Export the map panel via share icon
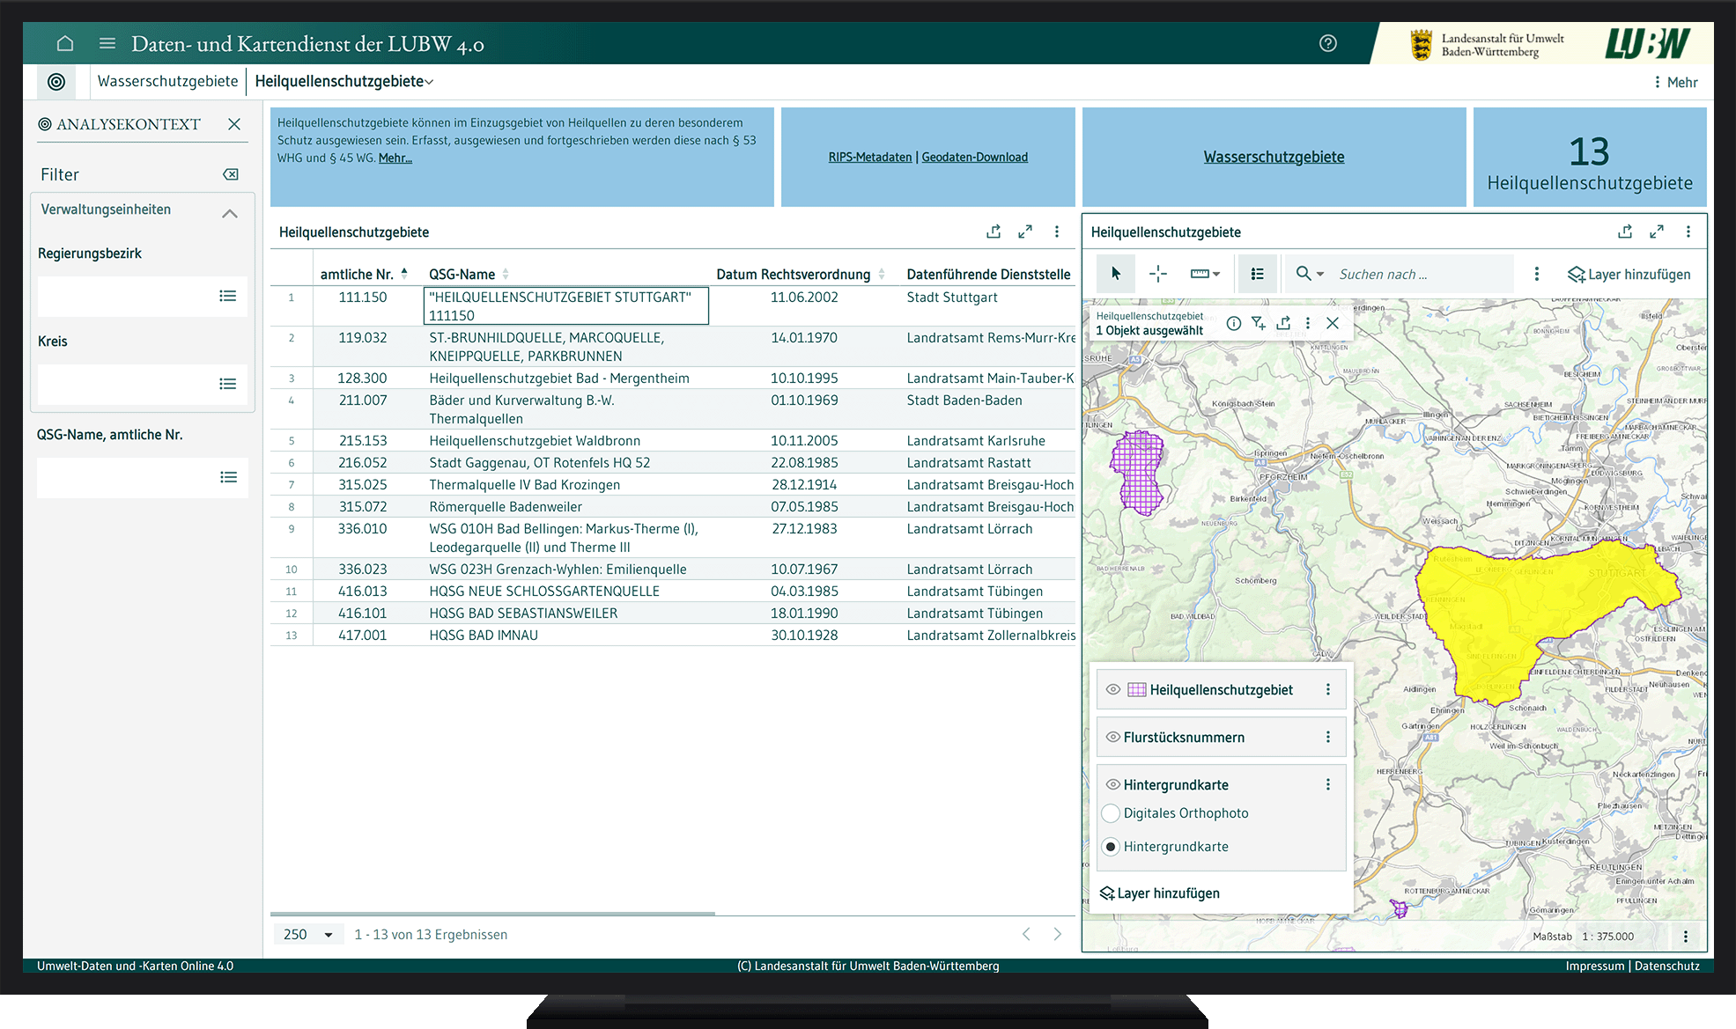 pyautogui.click(x=1625, y=232)
